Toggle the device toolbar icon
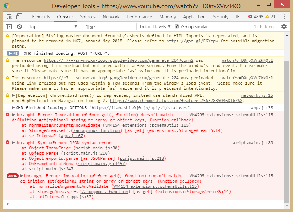The height and width of the screenshot is (212, 293). click(x=19, y=17)
